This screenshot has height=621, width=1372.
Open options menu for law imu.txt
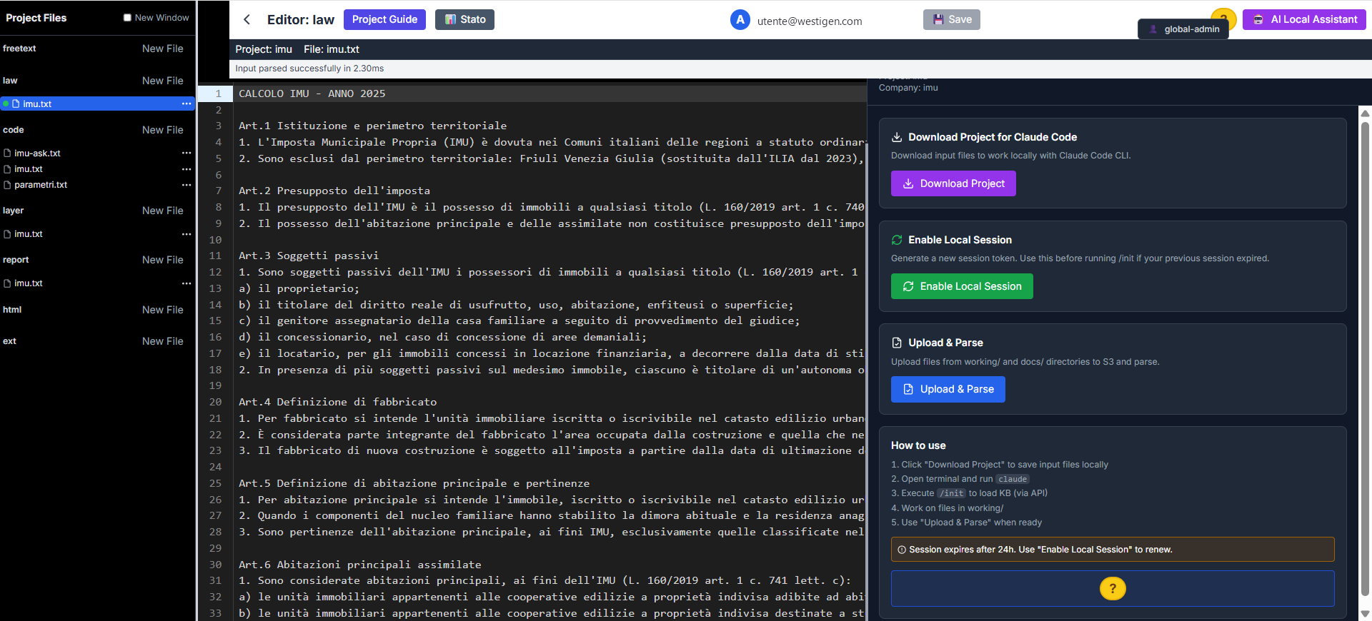187,103
